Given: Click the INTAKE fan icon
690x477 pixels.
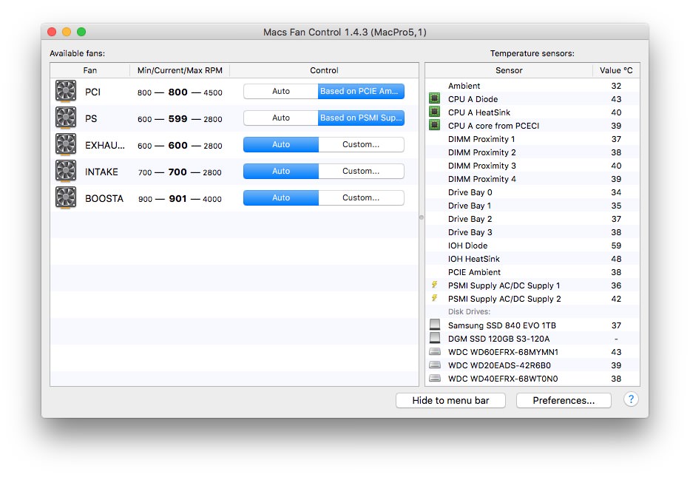Looking at the screenshot, I should click(x=66, y=171).
